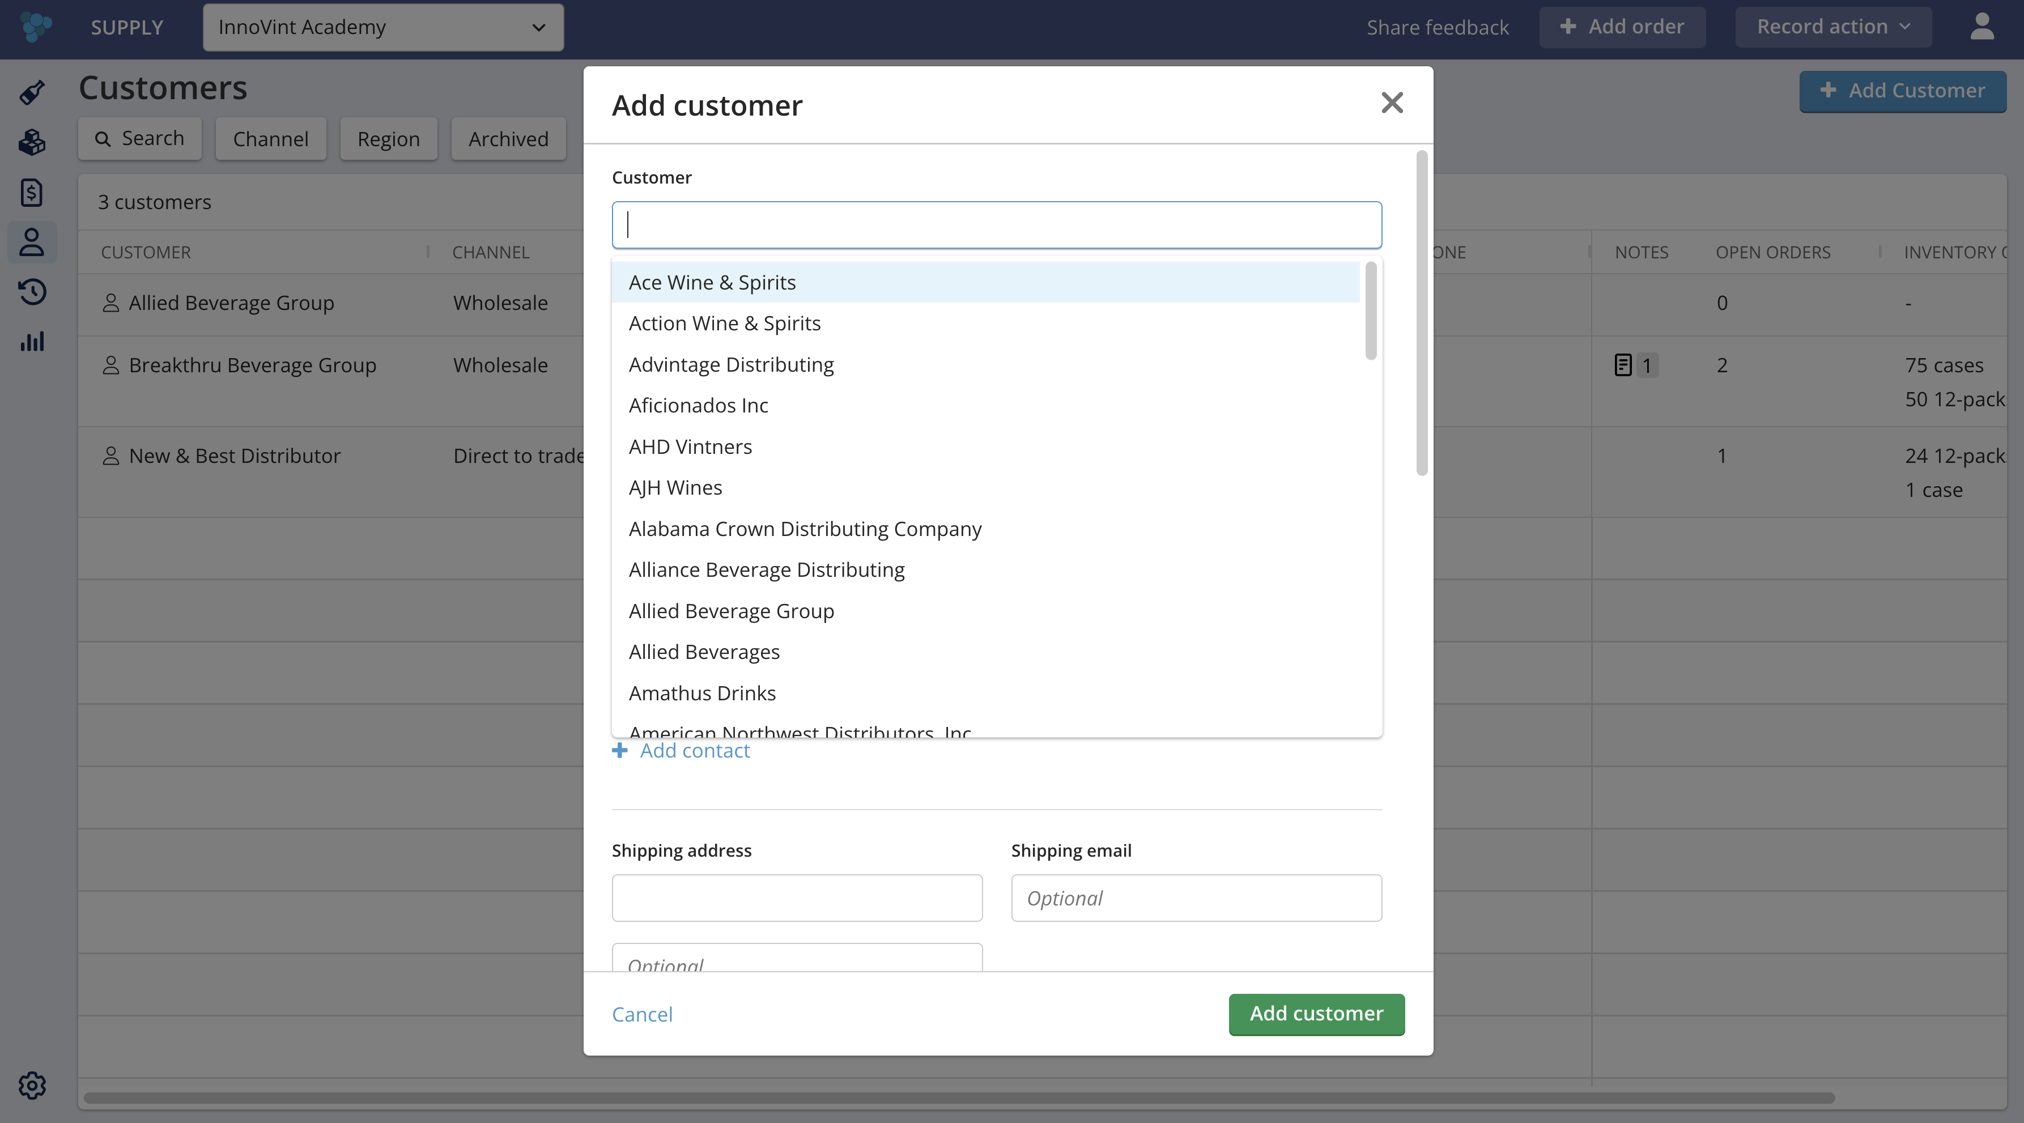Viewport: 2024px width, 1123px height.
Task: Click the 75 cases inventory value
Action: pos(1944,365)
